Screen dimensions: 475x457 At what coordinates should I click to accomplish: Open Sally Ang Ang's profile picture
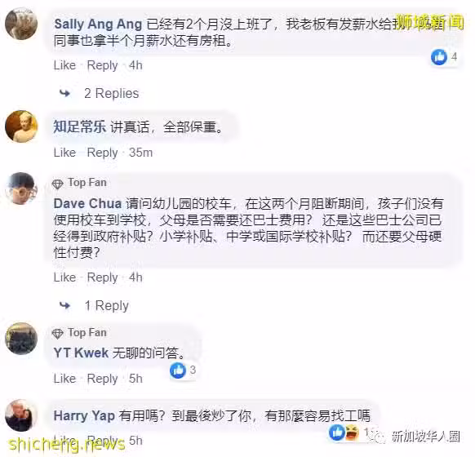click(21, 24)
